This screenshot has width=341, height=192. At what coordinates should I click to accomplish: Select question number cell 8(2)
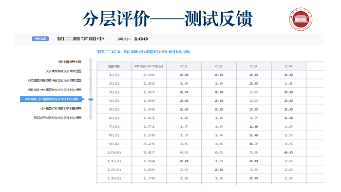pyautogui.click(x=114, y=135)
